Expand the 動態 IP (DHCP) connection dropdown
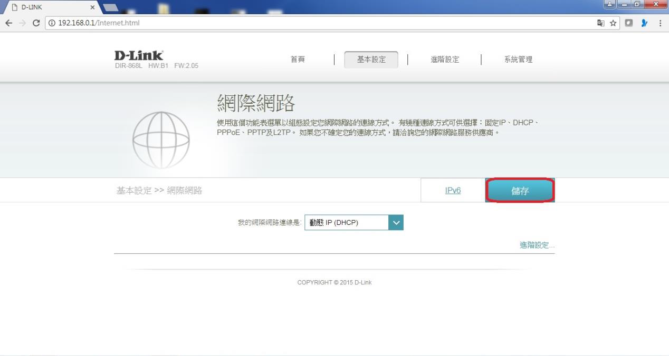The width and height of the screenshot is (669, 356). coord(396,223)
